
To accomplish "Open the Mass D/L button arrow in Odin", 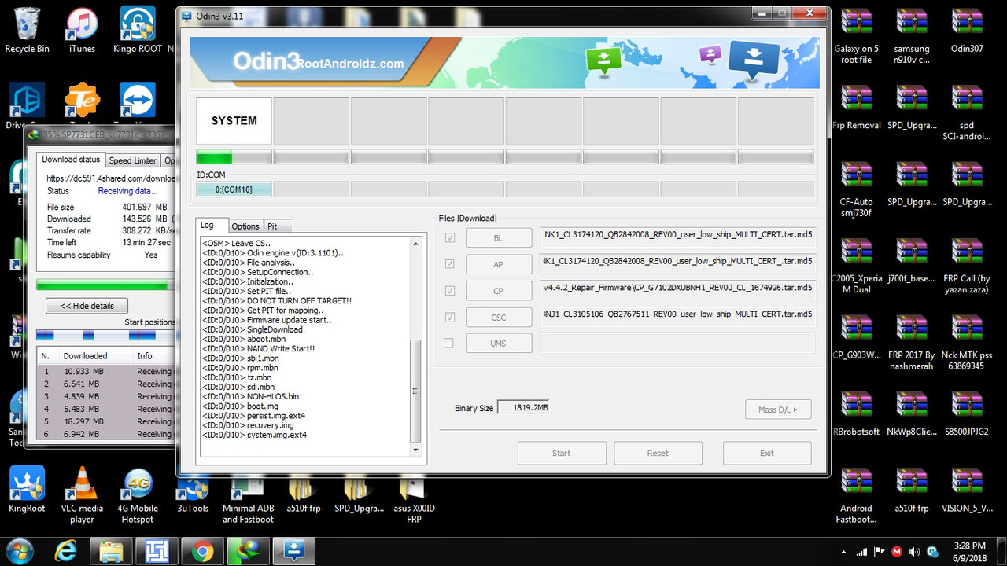I will 778,410.
